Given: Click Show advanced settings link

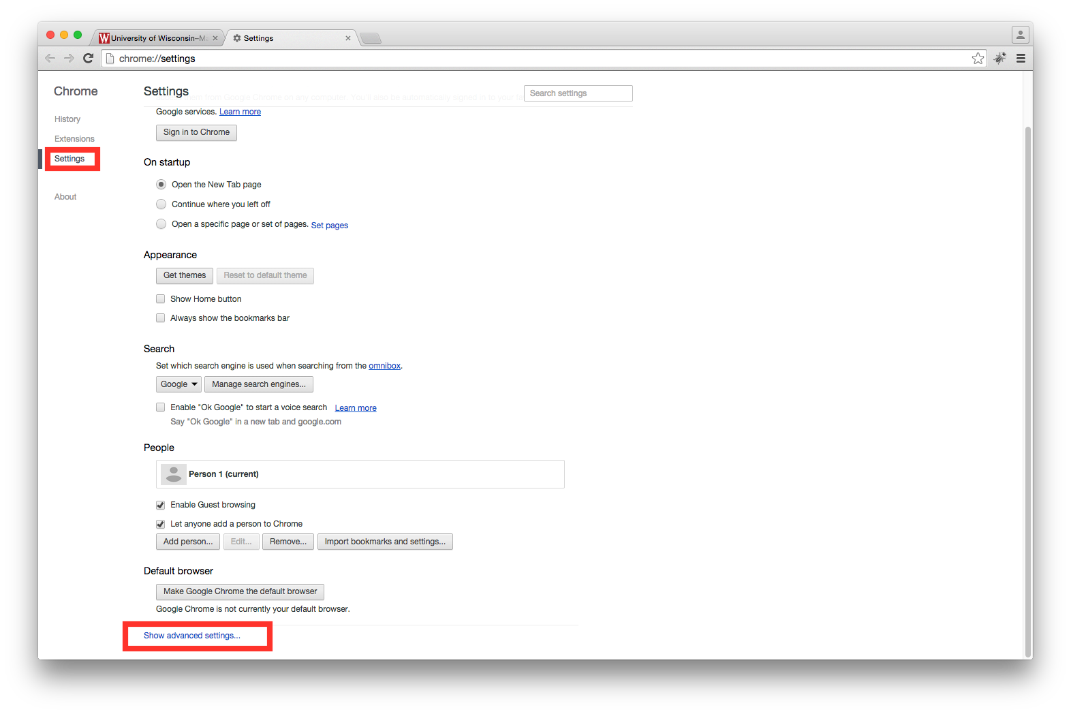Looking at the screenshot, I should coord(192,636).
